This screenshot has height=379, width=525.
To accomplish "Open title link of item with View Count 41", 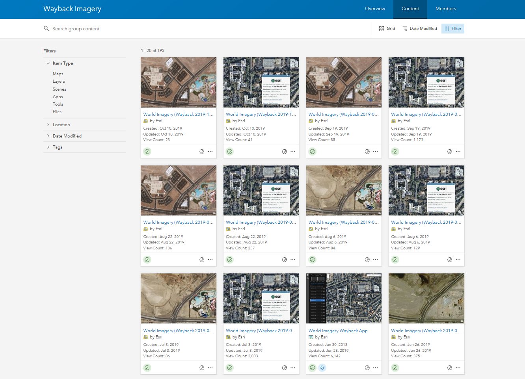I will point(261,114).
